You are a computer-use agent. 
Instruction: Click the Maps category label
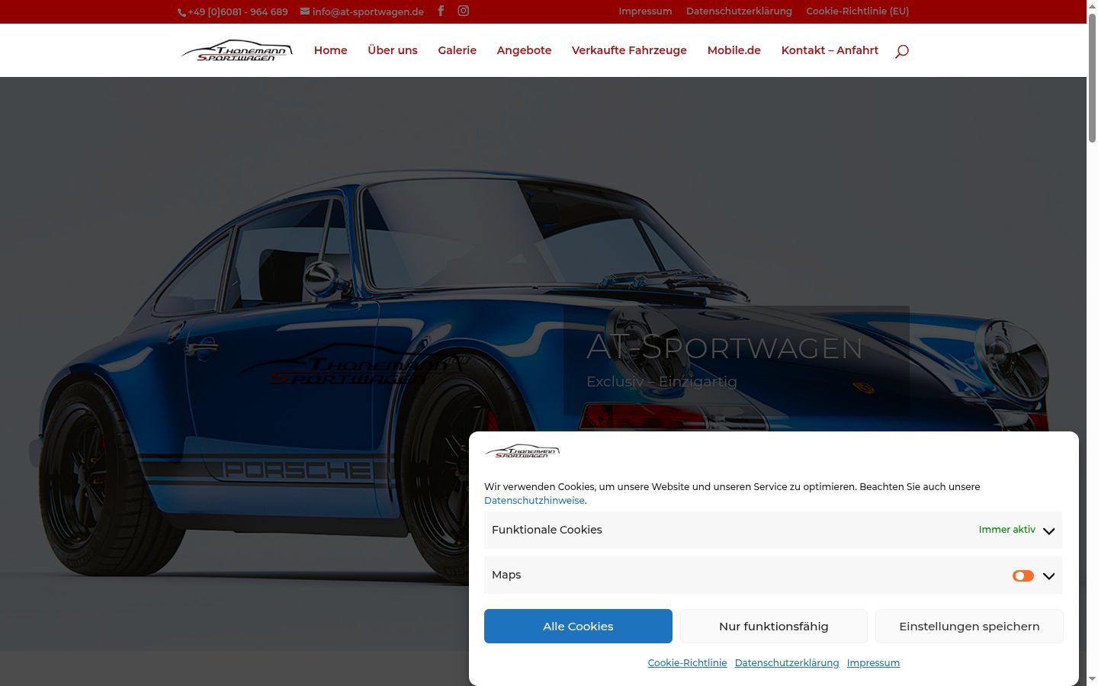(506, 575)
